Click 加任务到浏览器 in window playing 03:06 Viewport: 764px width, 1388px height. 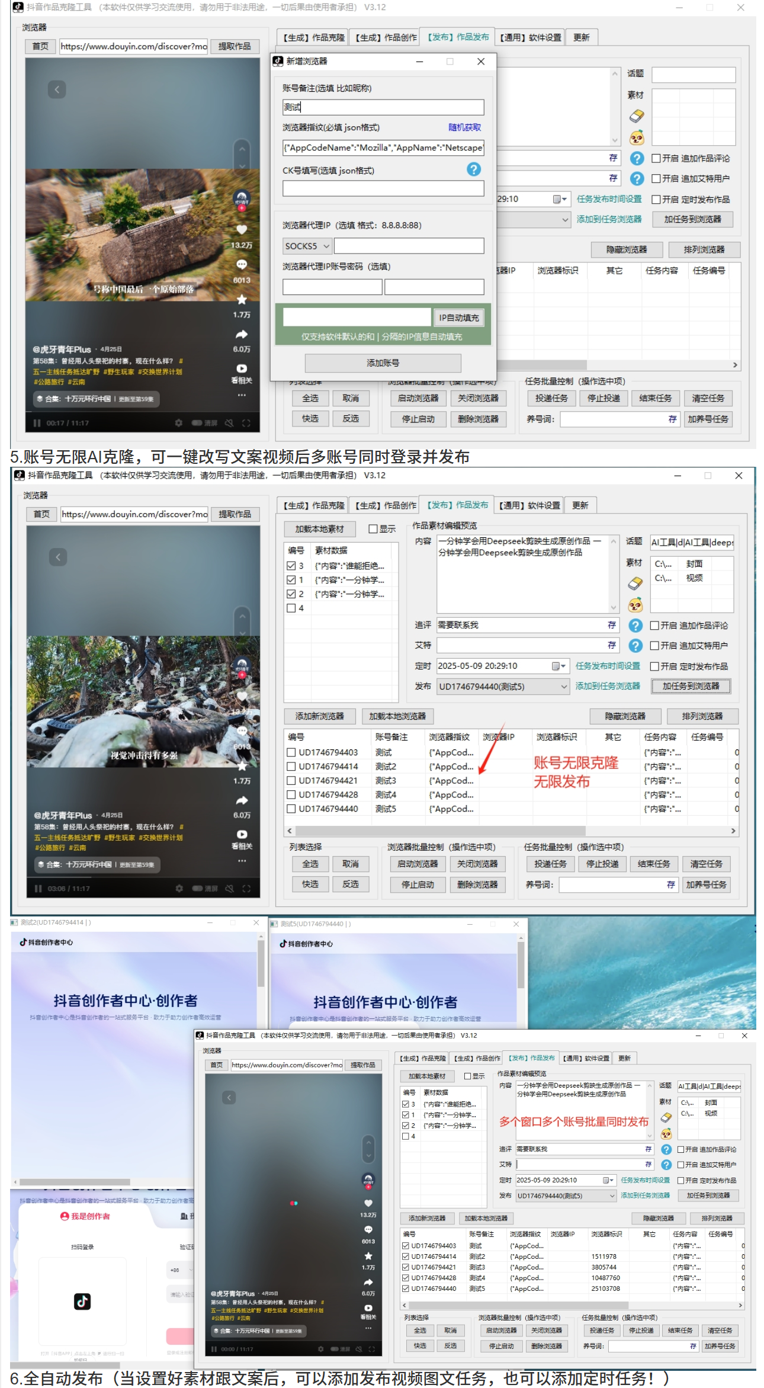click(691, 686)
